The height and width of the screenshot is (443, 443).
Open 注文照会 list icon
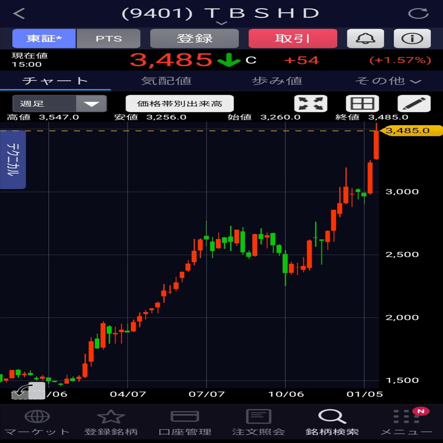coord(258,416)
